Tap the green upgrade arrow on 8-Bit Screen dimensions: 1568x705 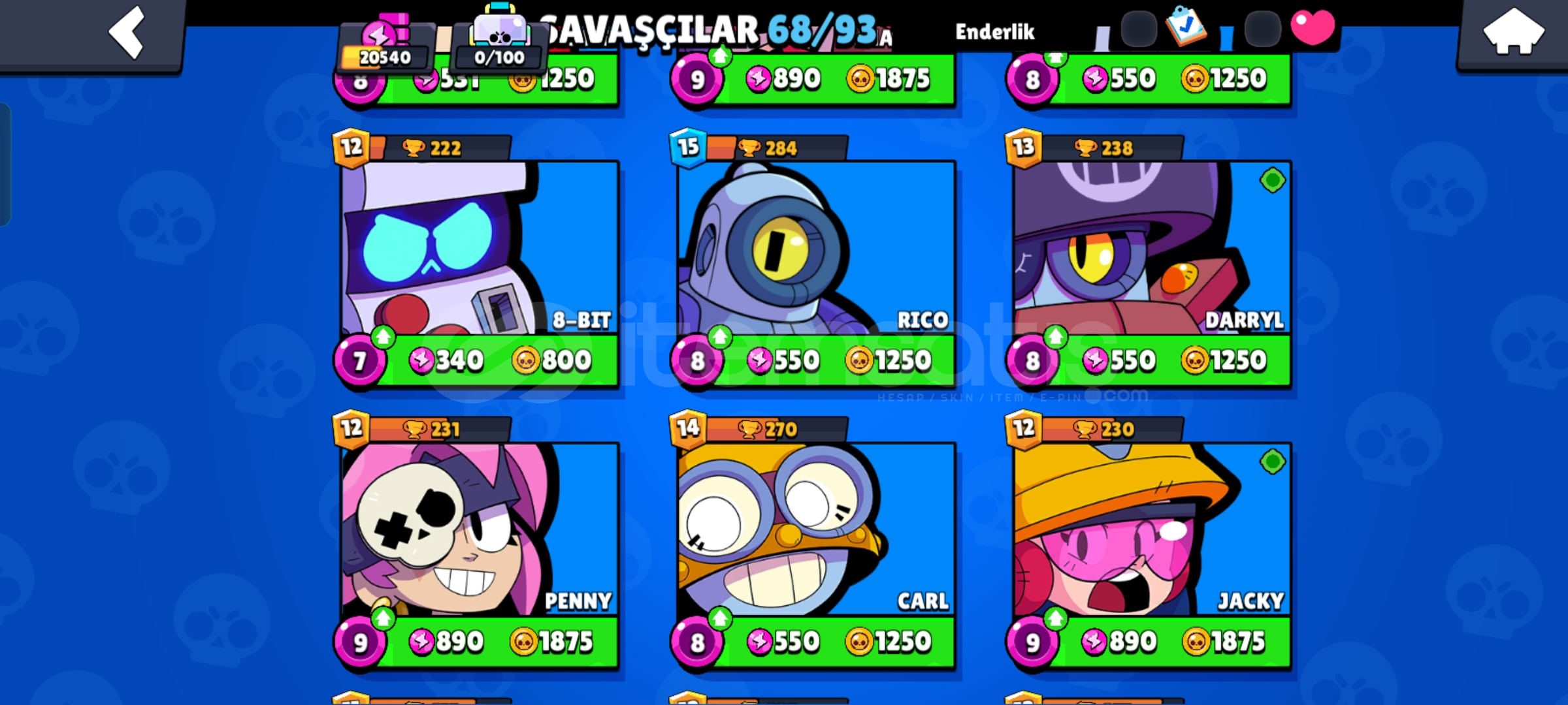coord(383,337)
